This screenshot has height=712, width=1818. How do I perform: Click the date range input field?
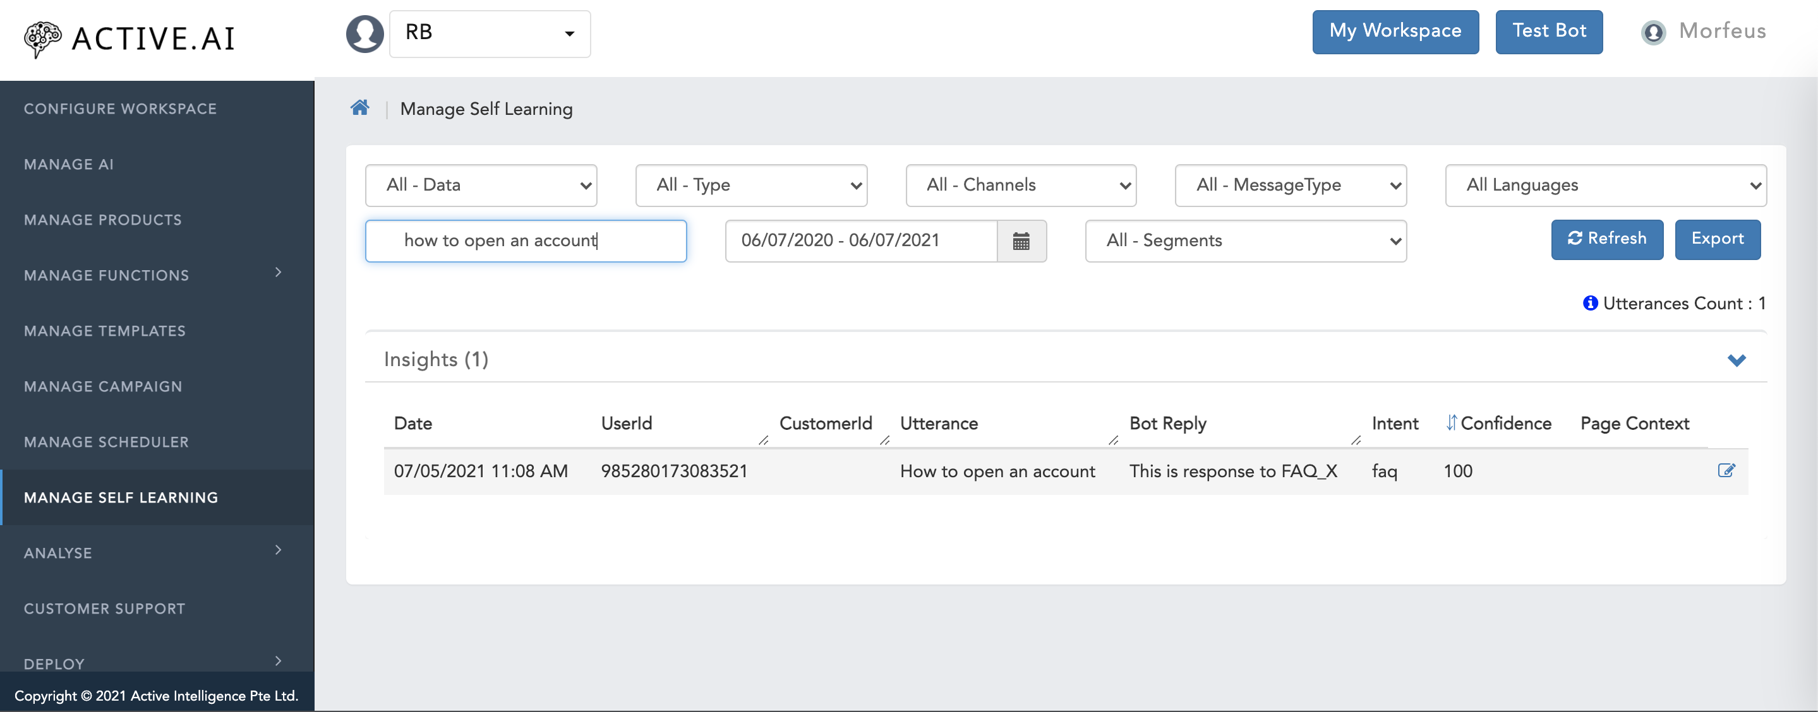(861, 241)
